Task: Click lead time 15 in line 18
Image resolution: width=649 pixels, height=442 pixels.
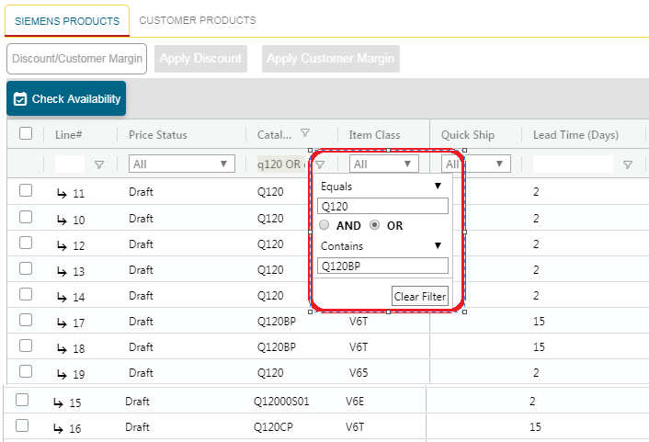Action: tap(539, 346)
